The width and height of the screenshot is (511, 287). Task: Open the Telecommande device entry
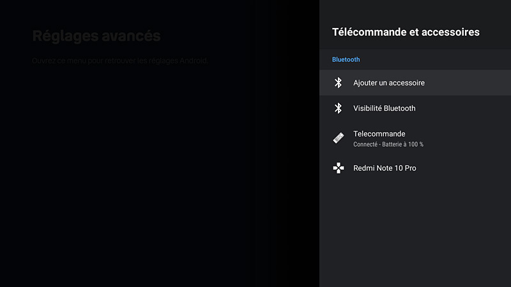pyautogui.click(x=415, y=138)
